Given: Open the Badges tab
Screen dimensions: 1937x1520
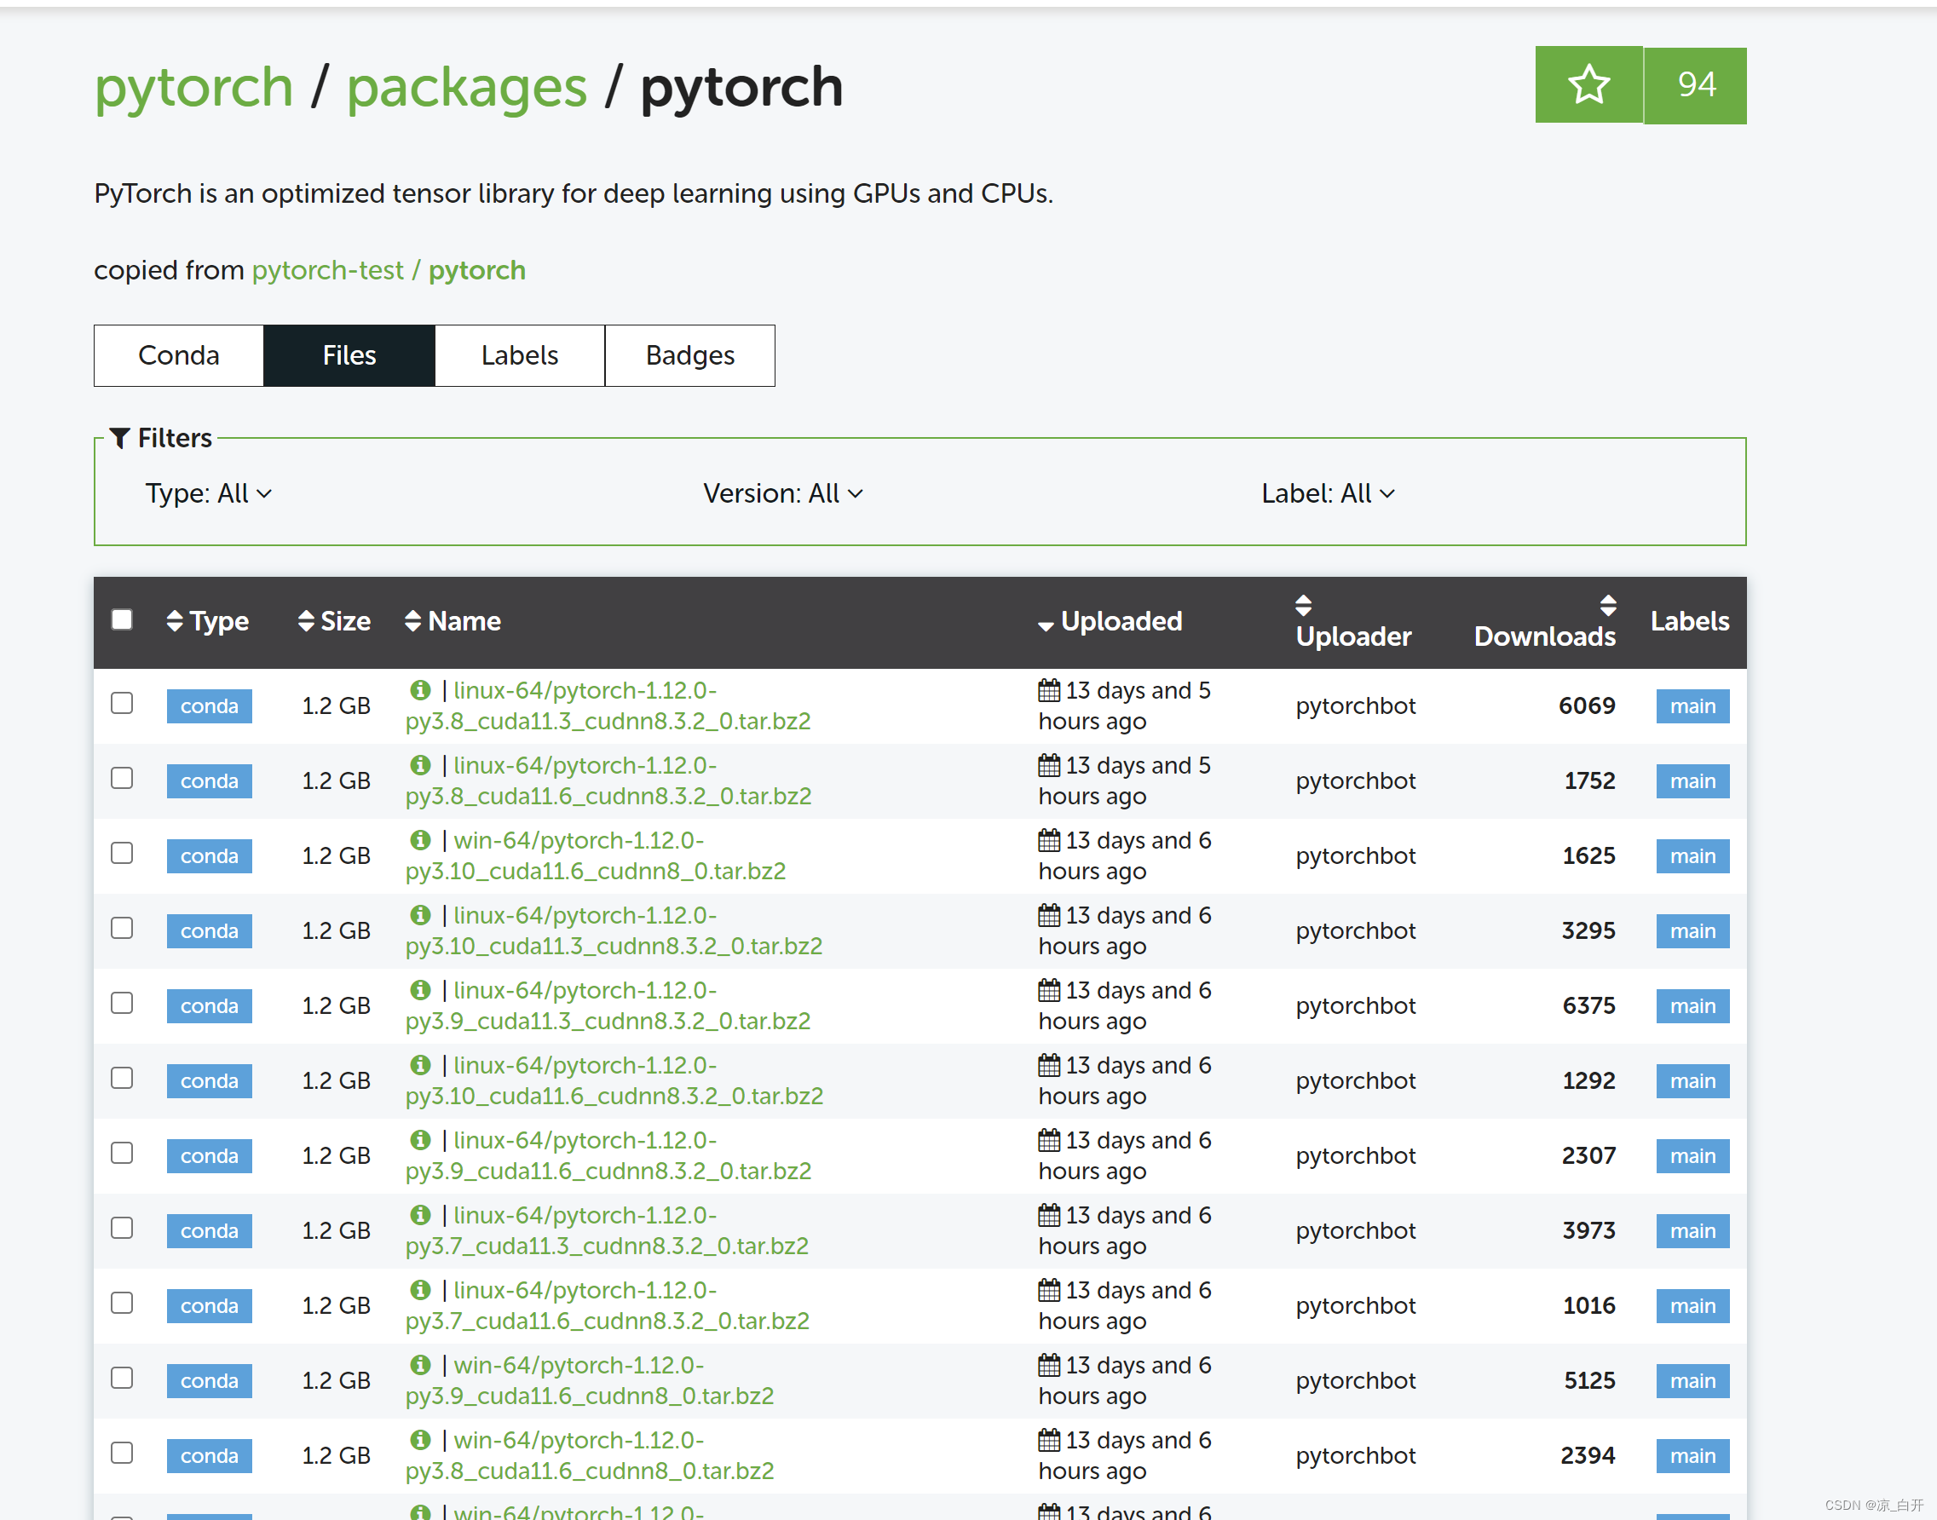Looking at the screenshot, I should [x=690, y=355].
